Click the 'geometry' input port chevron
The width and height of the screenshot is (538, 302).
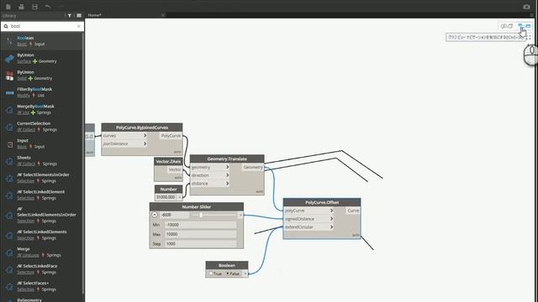(227, 167)
